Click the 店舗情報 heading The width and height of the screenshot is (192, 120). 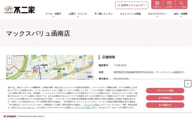[108, 57]
